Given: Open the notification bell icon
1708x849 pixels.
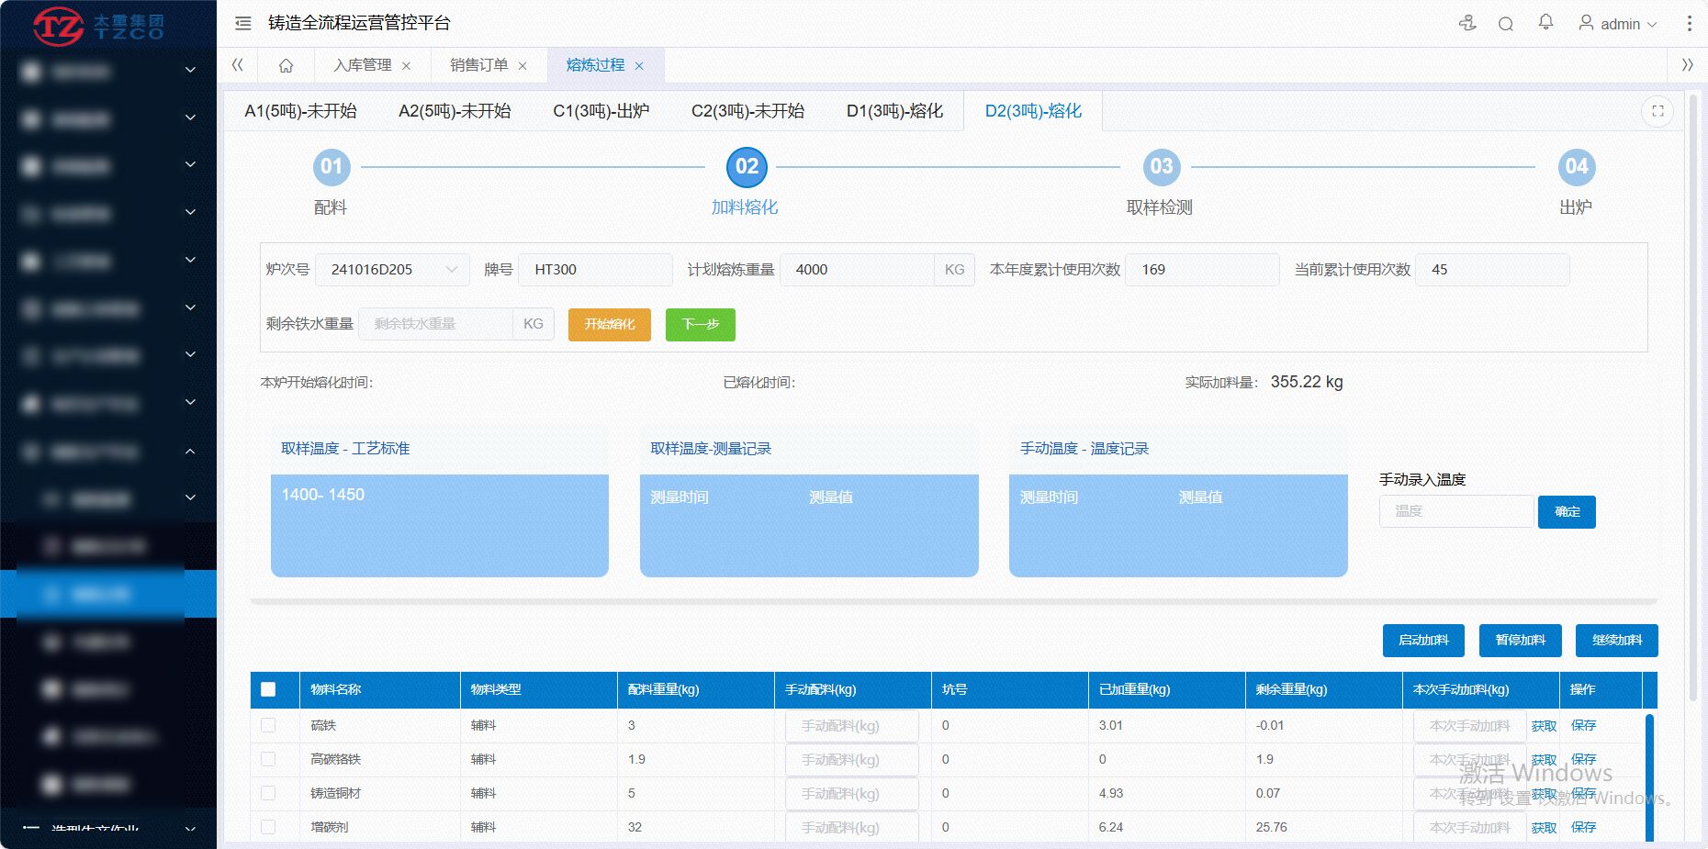Looking at the screenshot, I should coord(1546,22).
